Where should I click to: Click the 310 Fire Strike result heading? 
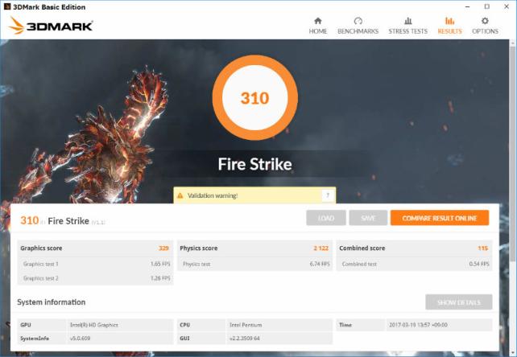coord(63,220)
